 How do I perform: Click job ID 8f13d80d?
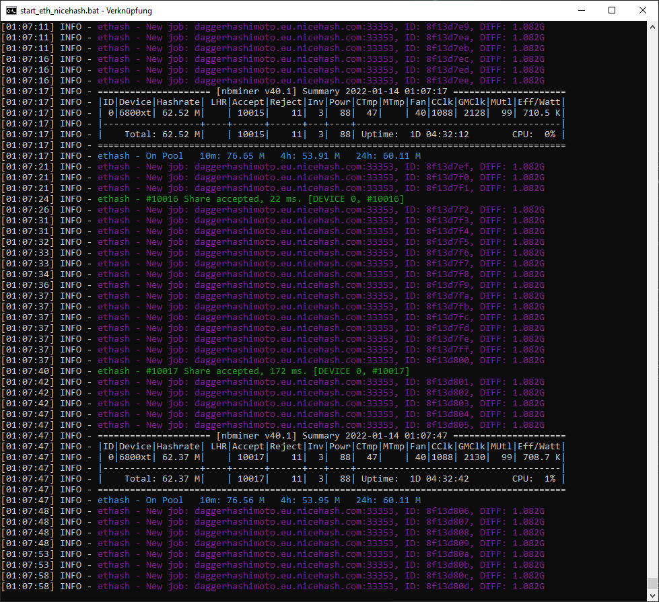click(x=449, y=587)
